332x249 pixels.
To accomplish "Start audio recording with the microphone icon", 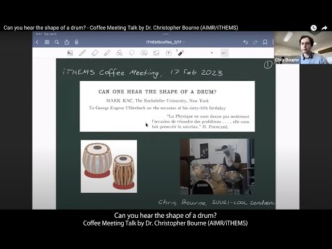I will [77, 42].
